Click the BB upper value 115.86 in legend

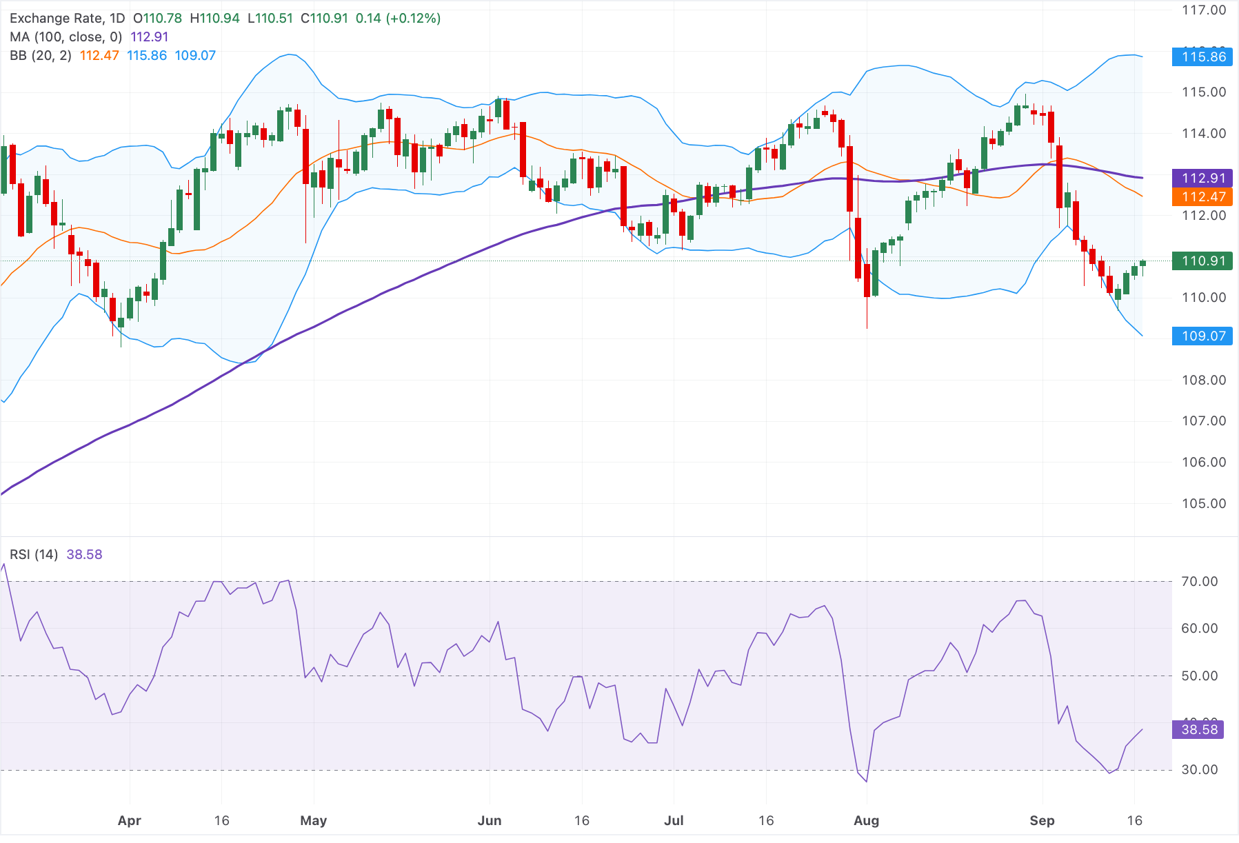pyautogui.click(x=147, y=56)
